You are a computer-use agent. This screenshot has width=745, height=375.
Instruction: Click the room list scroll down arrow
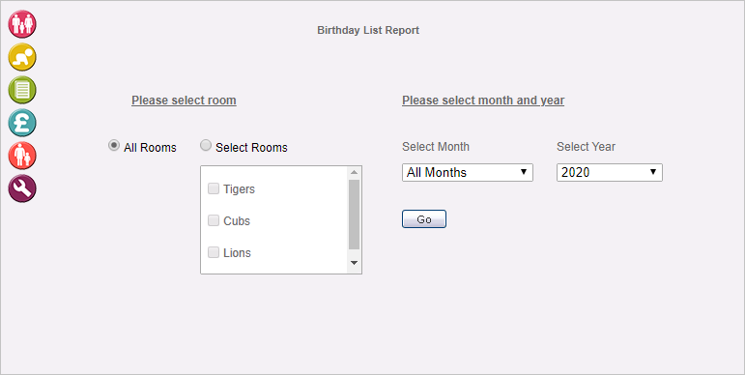(354, 262)
